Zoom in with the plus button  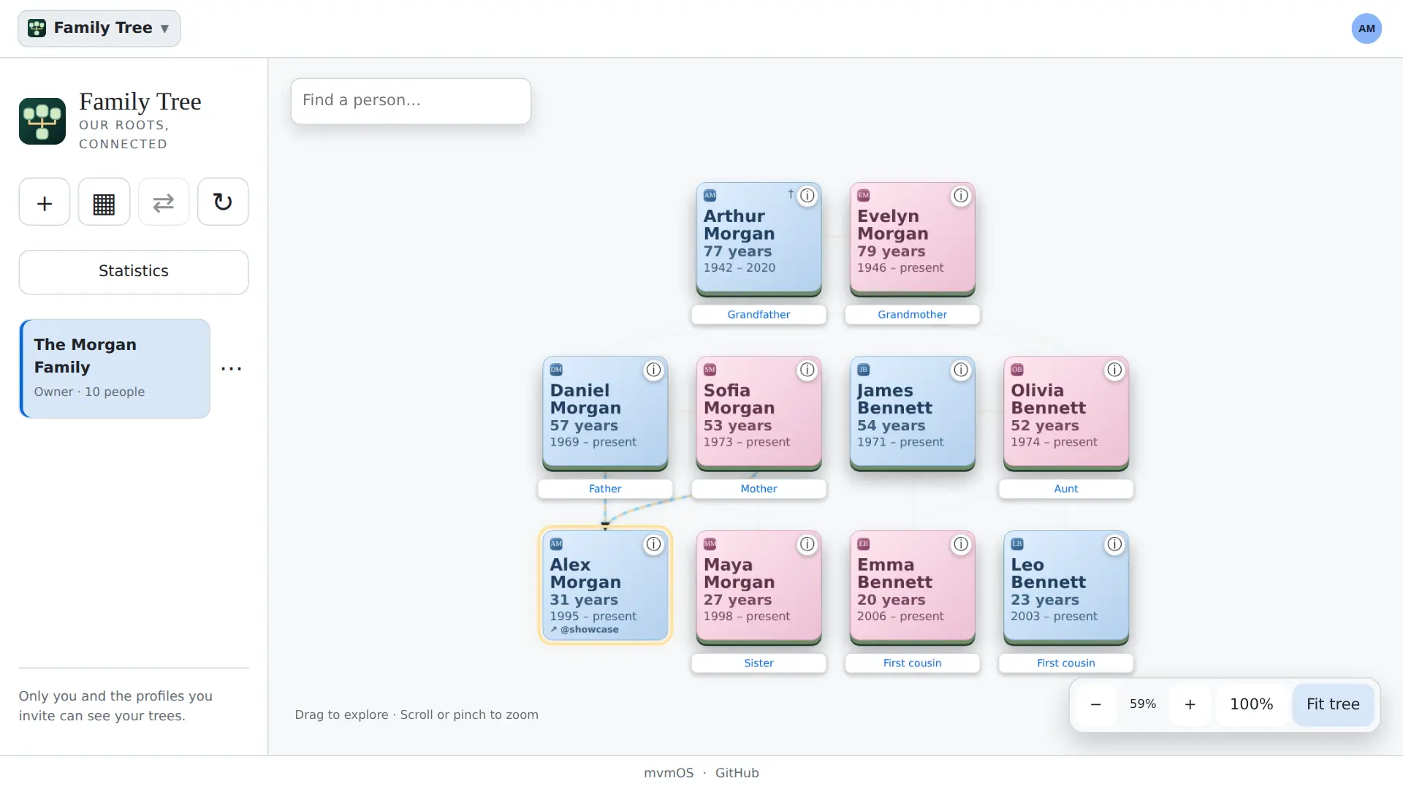click(1190, 704)
